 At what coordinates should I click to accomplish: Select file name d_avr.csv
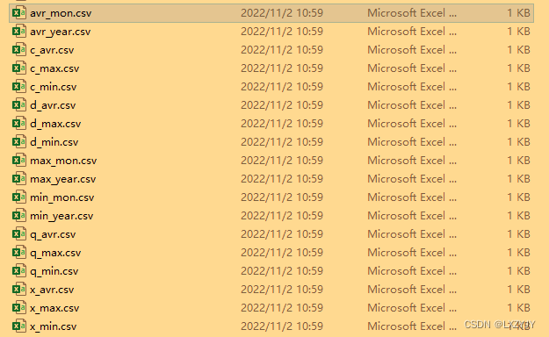(x=53, y=105)
